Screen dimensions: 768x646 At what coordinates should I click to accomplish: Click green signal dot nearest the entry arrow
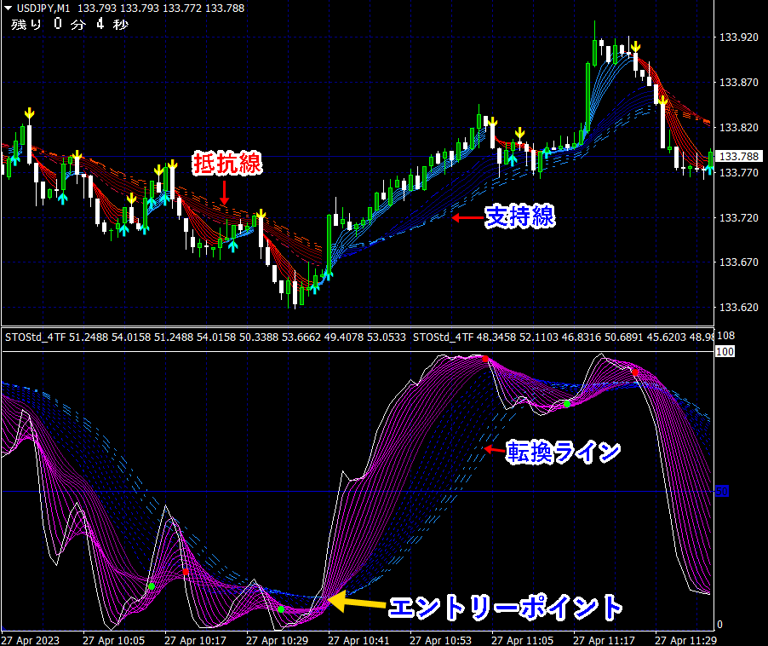coord(281,609)
